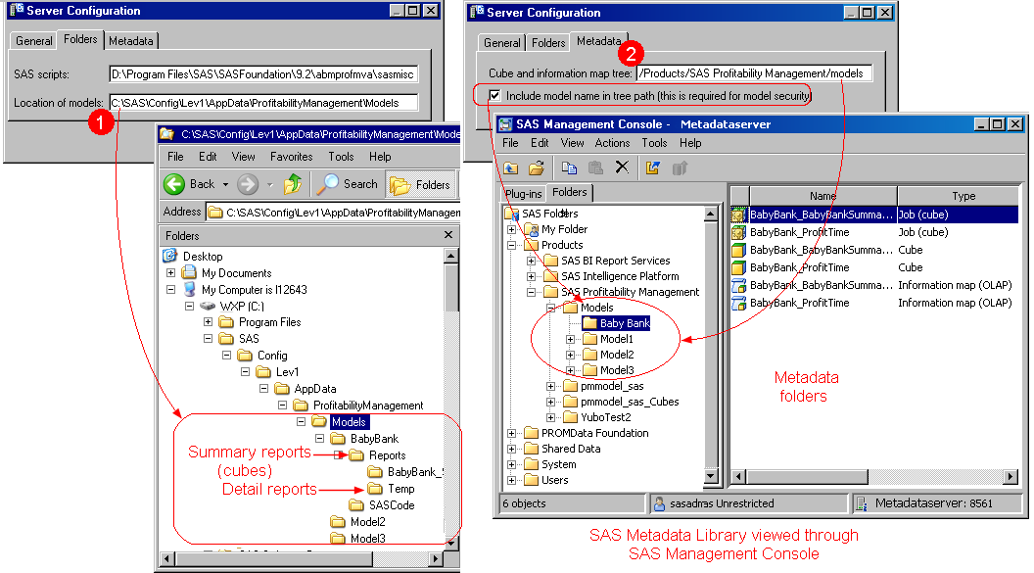This screenshot has width=1034, height=573.
Task: Open the Search magnifier in Explorer toolbar
Action: (328, 184)
